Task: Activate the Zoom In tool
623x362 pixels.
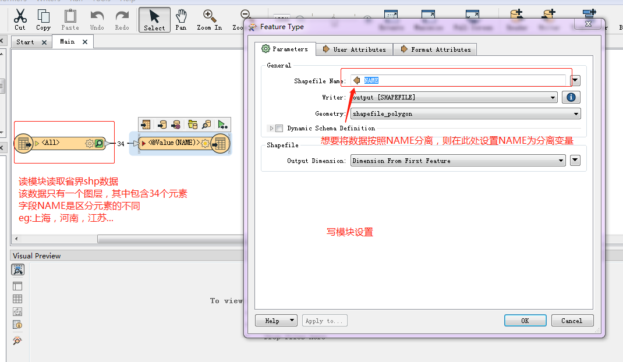Action: [209, 19]
